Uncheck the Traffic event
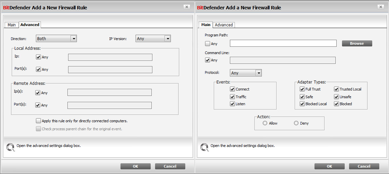This screenshot has width=389, height=174. 232,97
